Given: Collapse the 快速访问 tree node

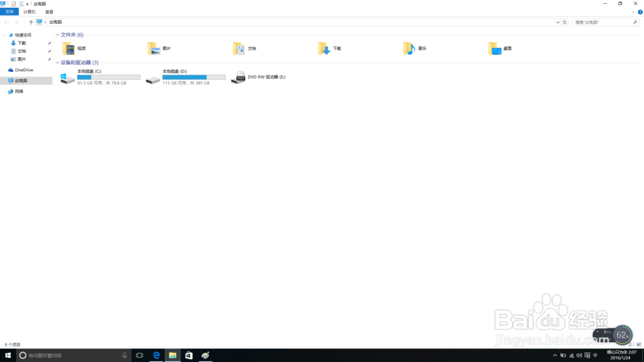Looking at the screenshot, I should pyautogui.click(x=4, y=35).
